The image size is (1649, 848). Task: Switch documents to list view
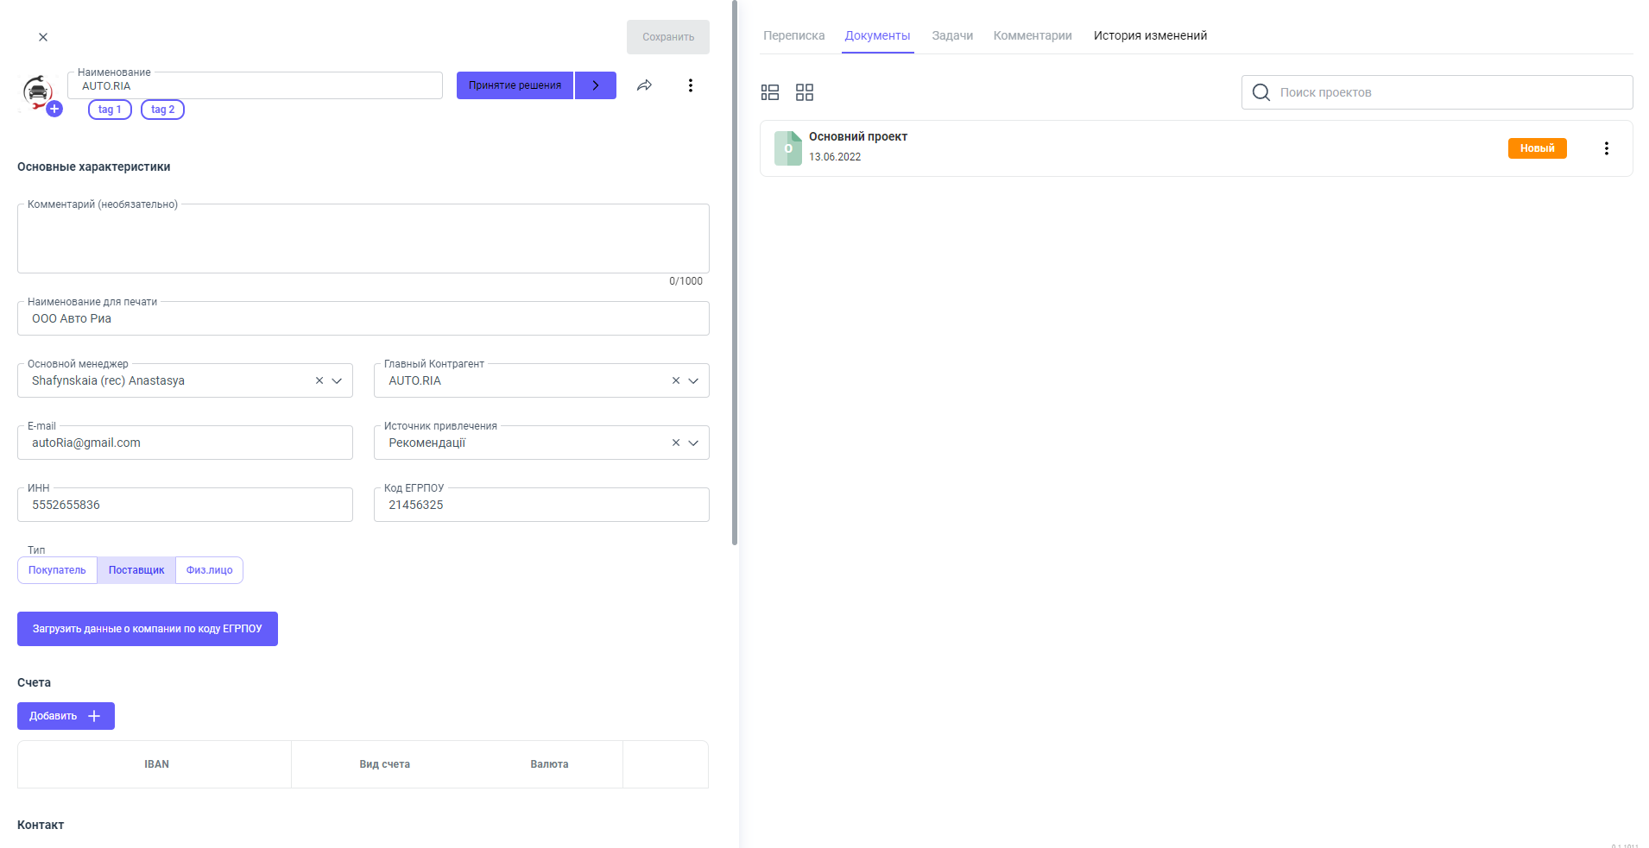click(770, 92)
